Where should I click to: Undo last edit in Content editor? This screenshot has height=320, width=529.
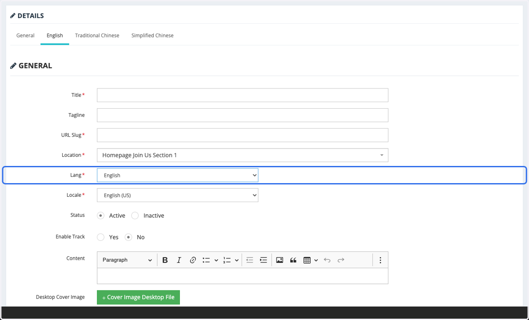tap(327, 260)
